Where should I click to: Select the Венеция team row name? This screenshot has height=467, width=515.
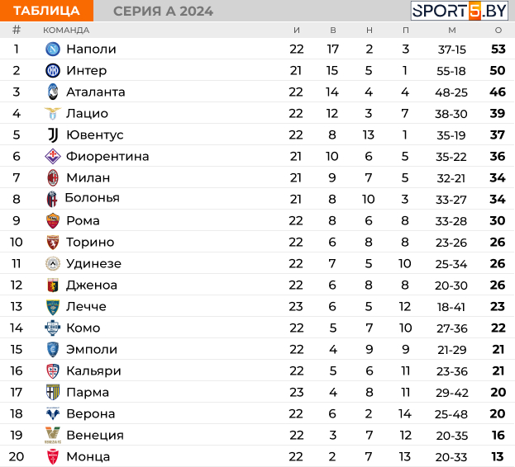click(x=95, y=435)
